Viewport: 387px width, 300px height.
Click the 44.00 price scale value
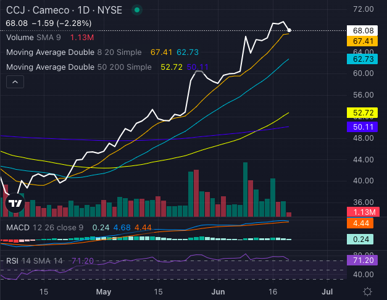(363, 159)
